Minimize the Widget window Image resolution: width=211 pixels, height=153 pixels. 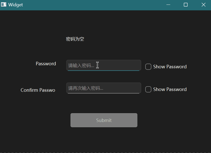coord(168,5)
